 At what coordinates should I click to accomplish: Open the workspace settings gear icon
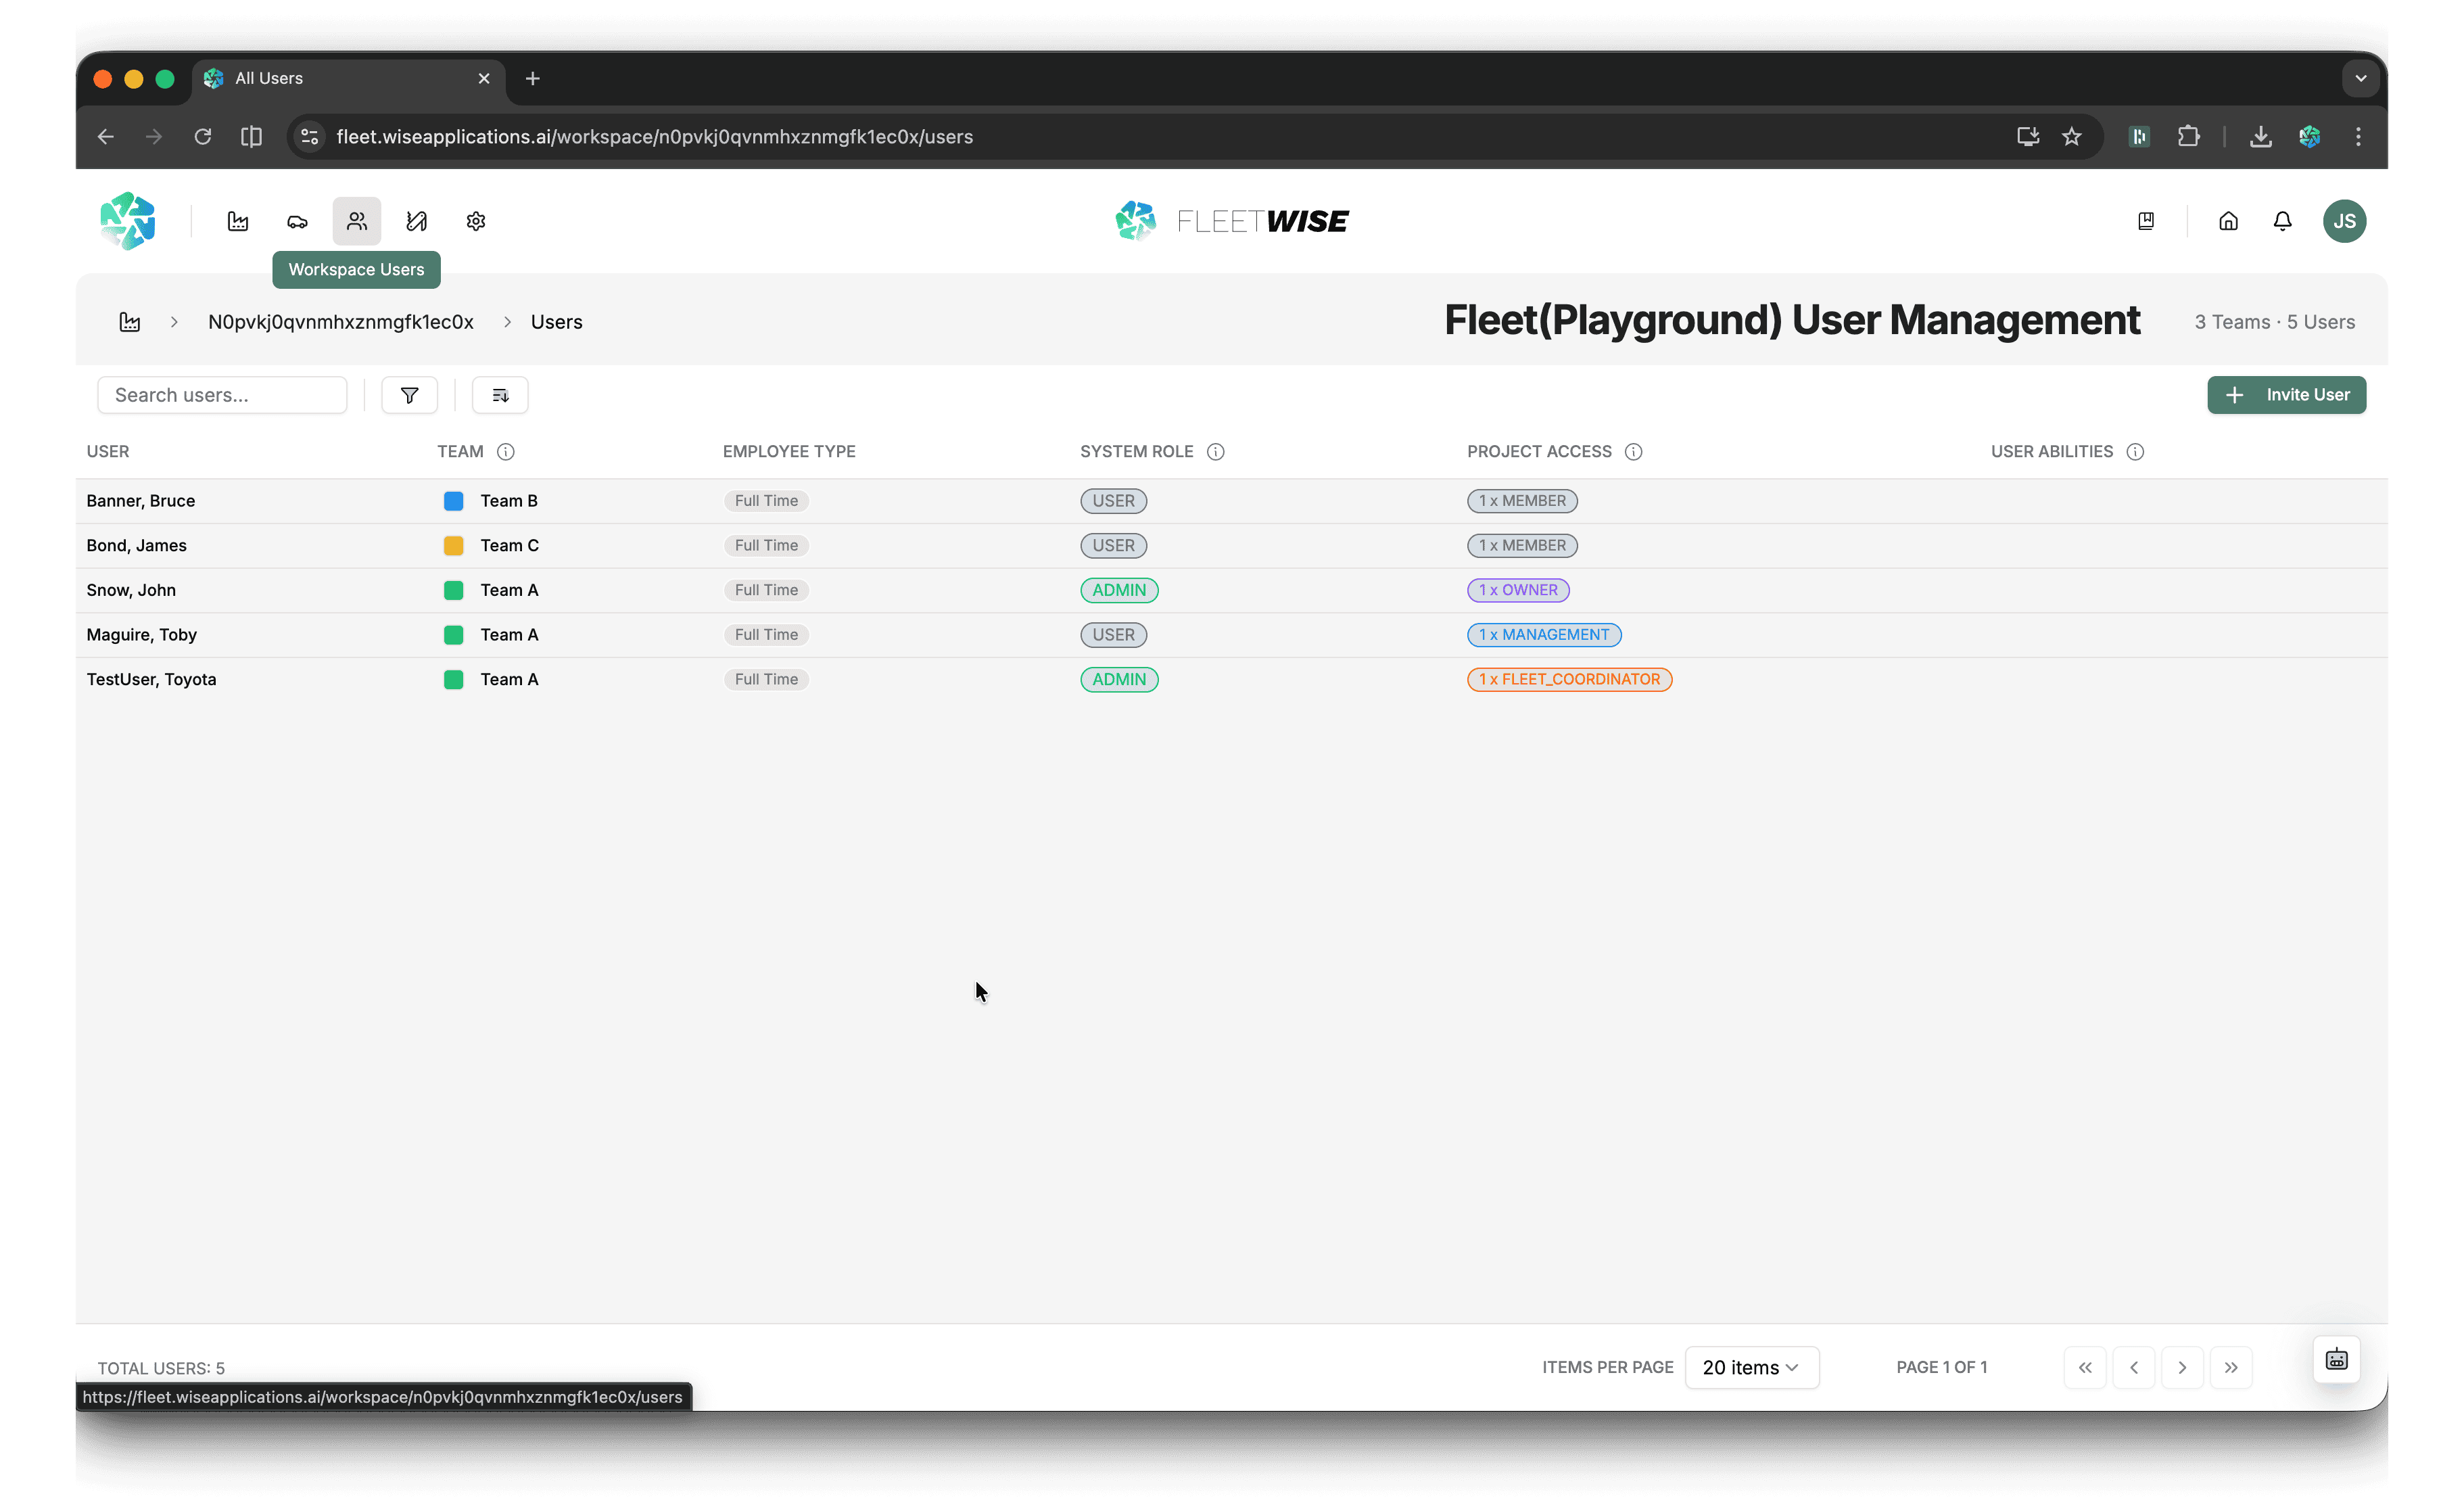[x=476, y=221]
